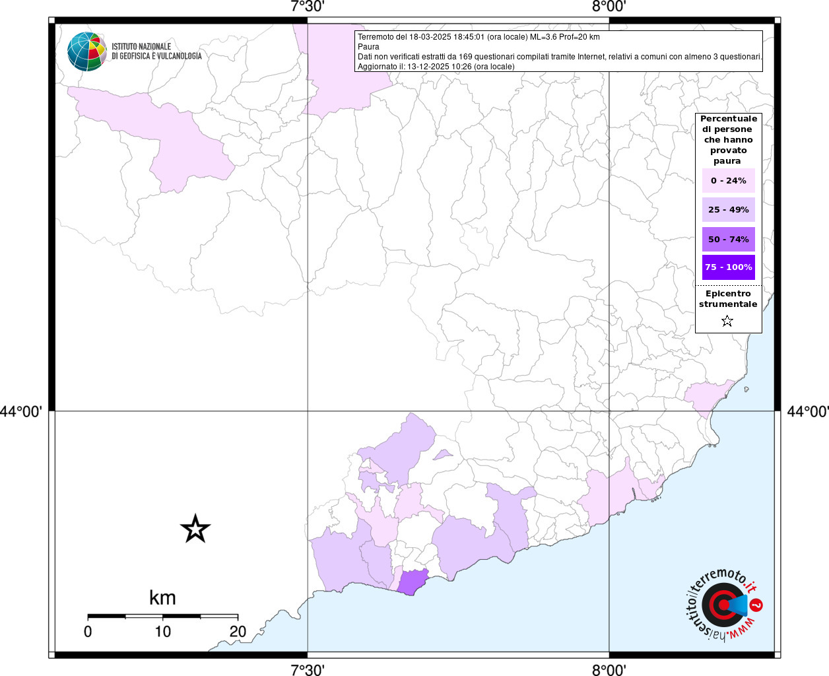Click the bottom 7°30' longitude label
The image size is (829, 676).
coord(308,670)
